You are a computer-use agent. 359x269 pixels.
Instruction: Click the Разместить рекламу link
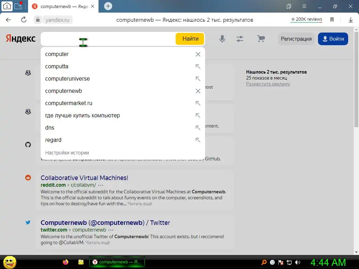click(268, 84)
